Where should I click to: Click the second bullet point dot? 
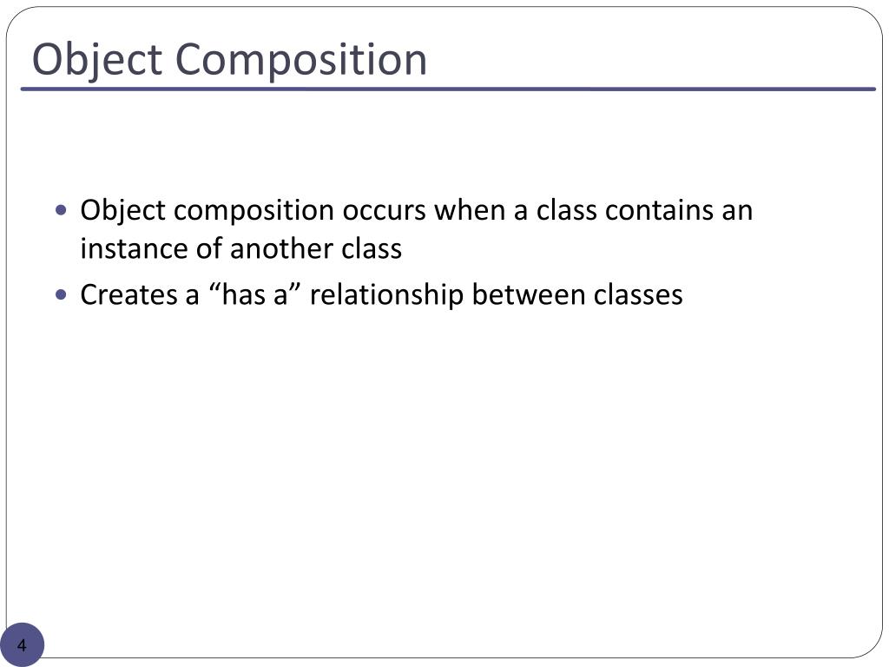tap(62, 295)
